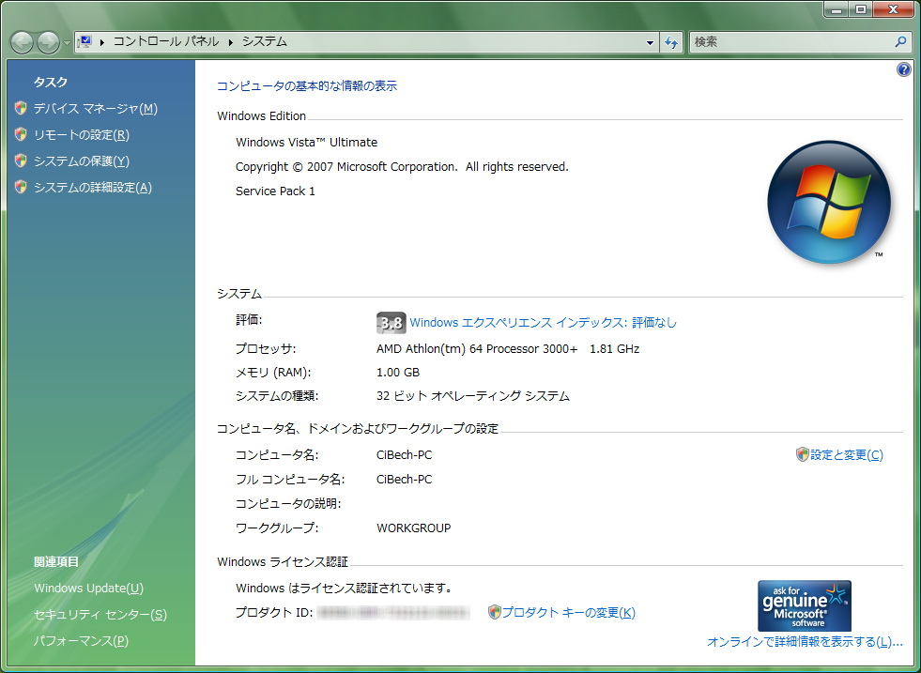
Task: Expand the arrow before システム breadcrumb
Action: [230, 42]
